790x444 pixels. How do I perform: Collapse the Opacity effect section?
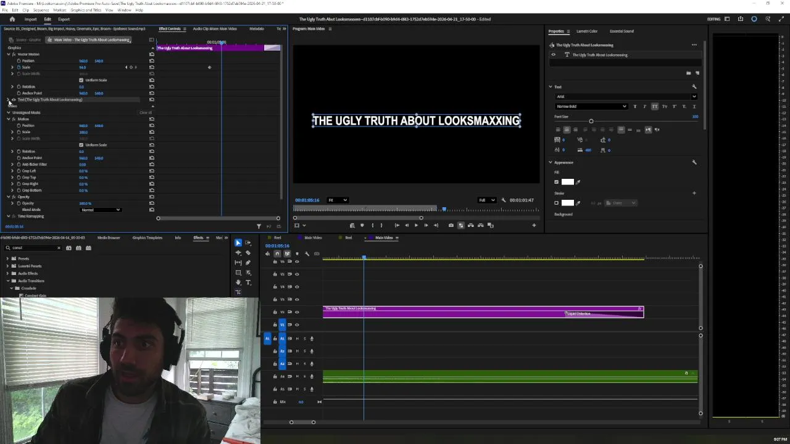point(9,197)
